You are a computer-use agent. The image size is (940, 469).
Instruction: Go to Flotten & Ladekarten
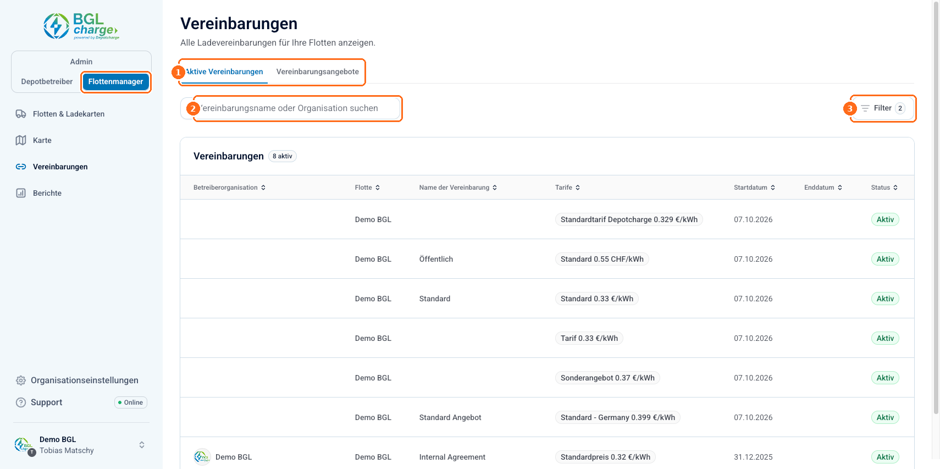(69, 114)
